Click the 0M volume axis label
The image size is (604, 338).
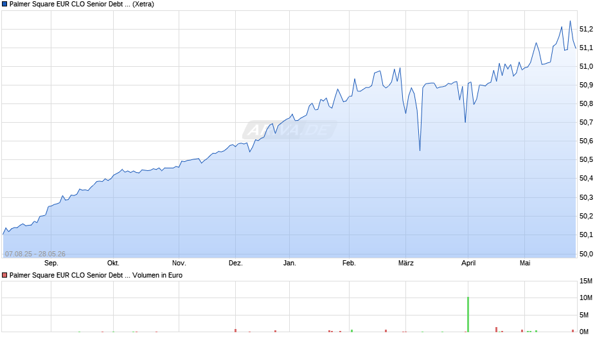pos(584,332)
